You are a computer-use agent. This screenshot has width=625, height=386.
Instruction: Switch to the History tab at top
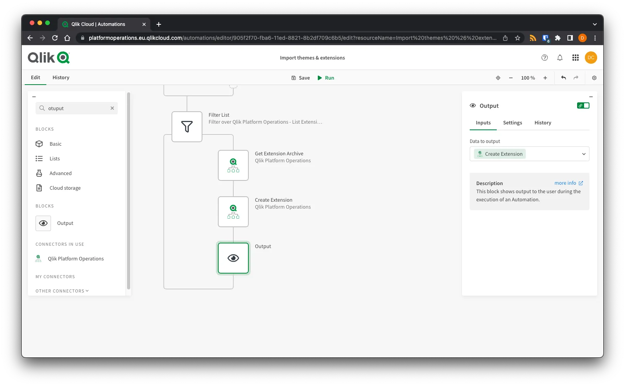(61, 77)
